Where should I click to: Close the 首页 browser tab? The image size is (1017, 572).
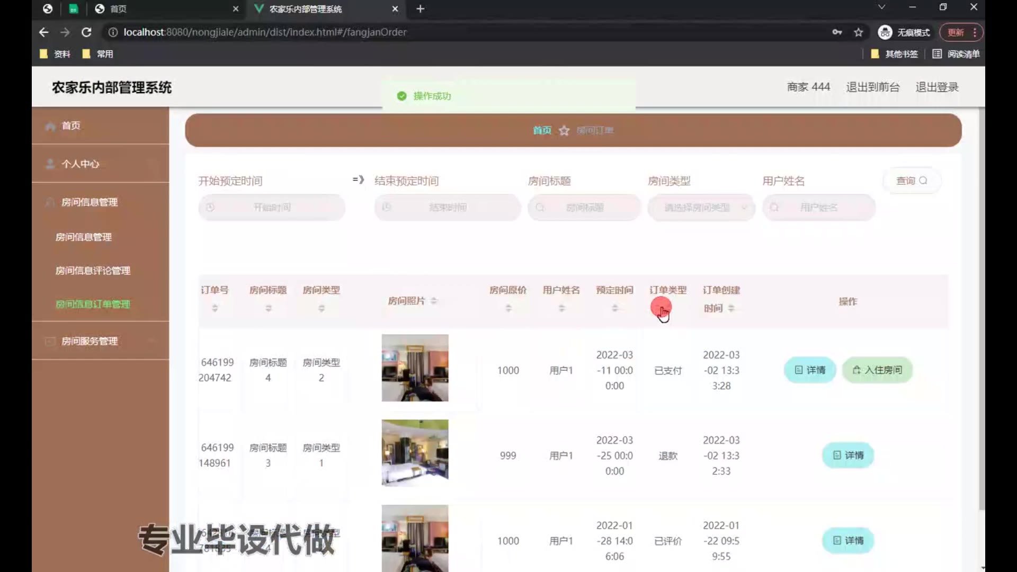[236, 8]
